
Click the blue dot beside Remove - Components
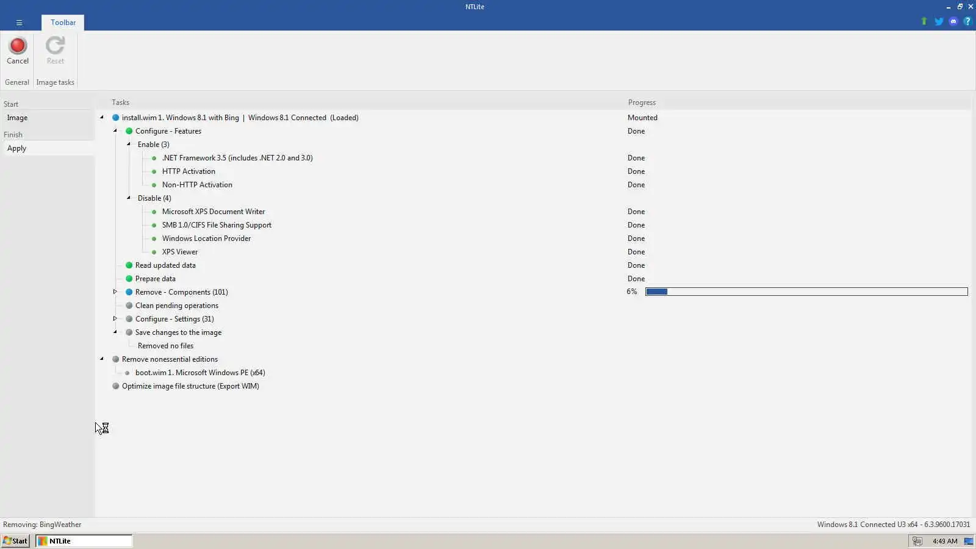tap(129, 292)
